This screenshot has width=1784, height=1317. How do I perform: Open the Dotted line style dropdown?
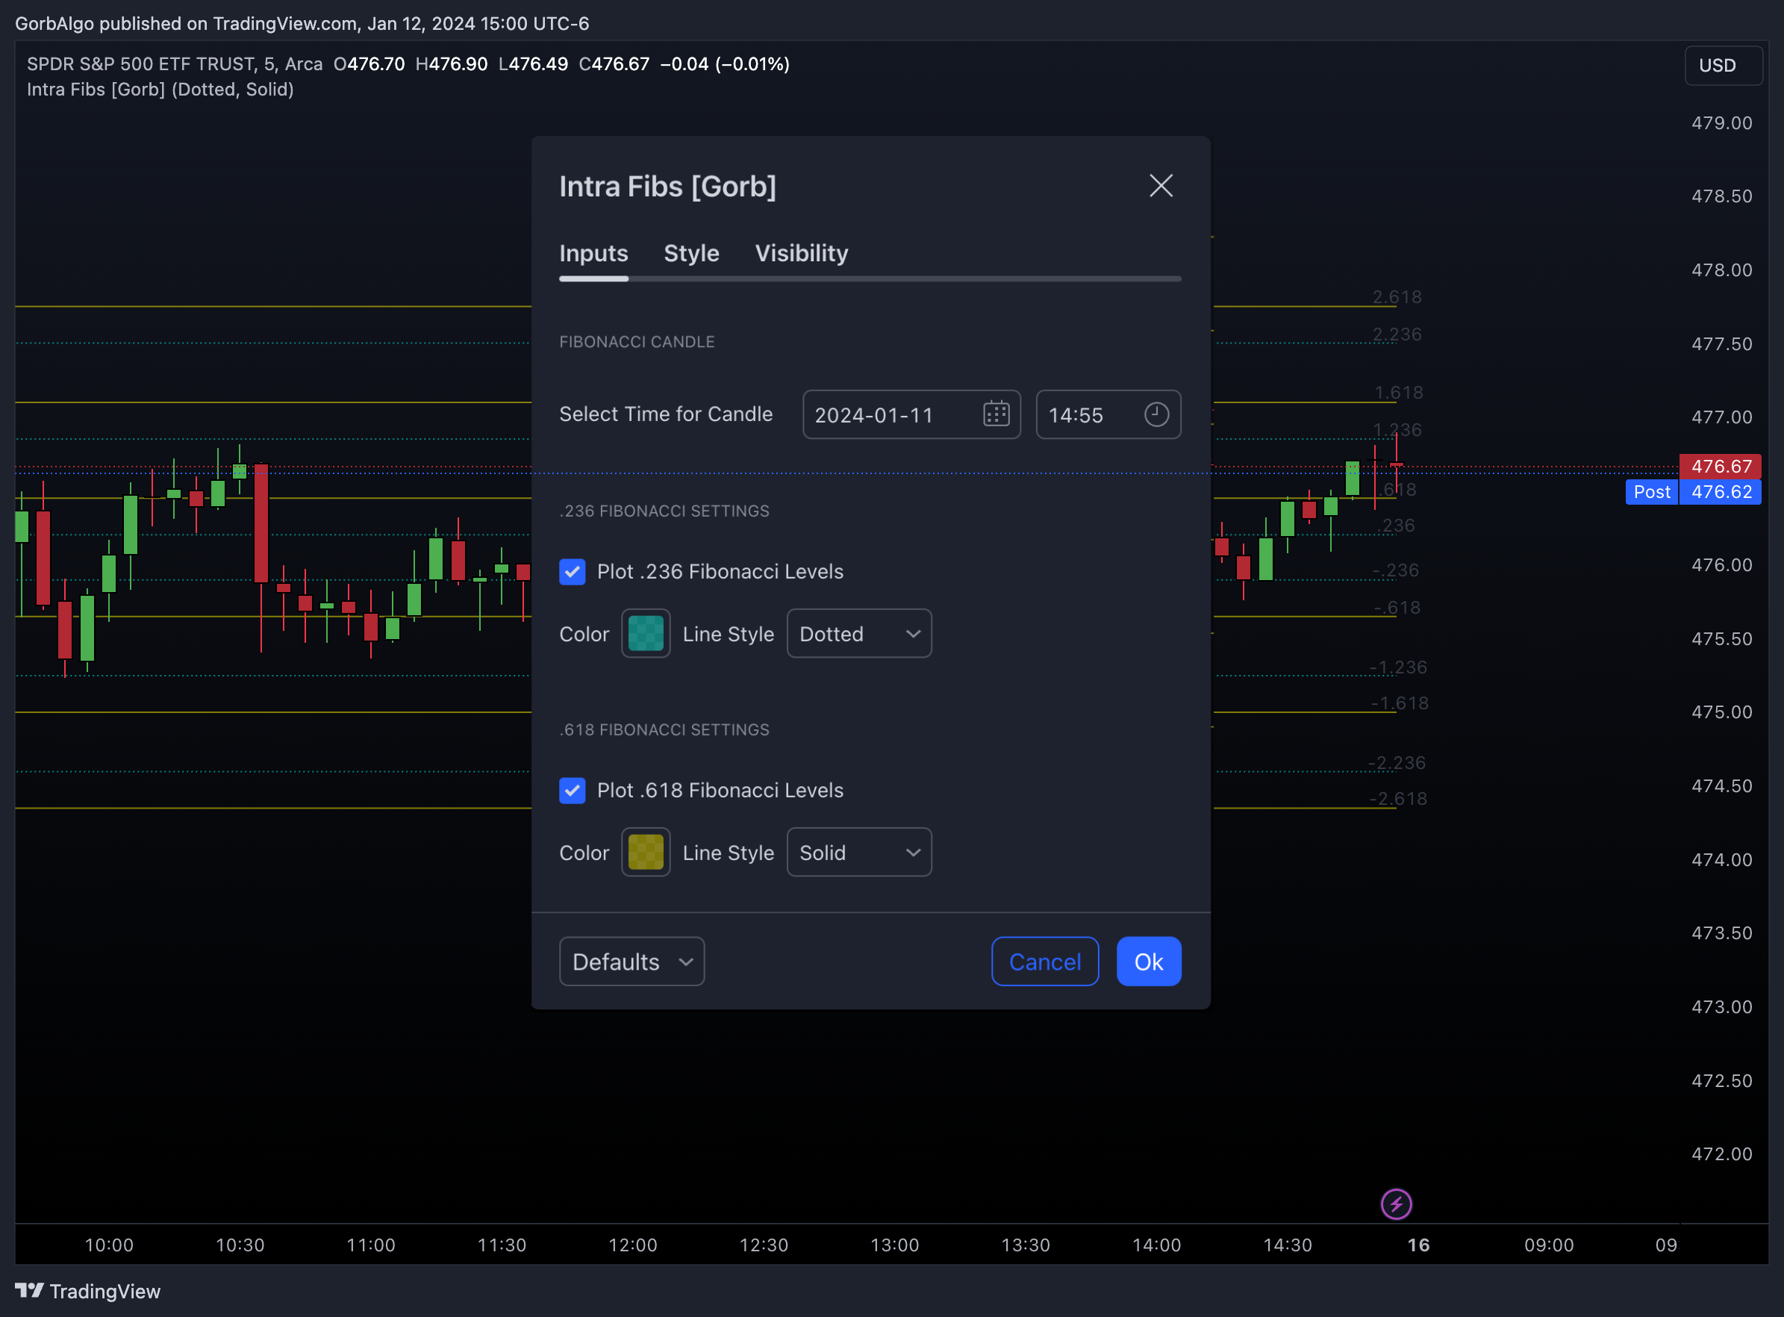coord(858,634)
